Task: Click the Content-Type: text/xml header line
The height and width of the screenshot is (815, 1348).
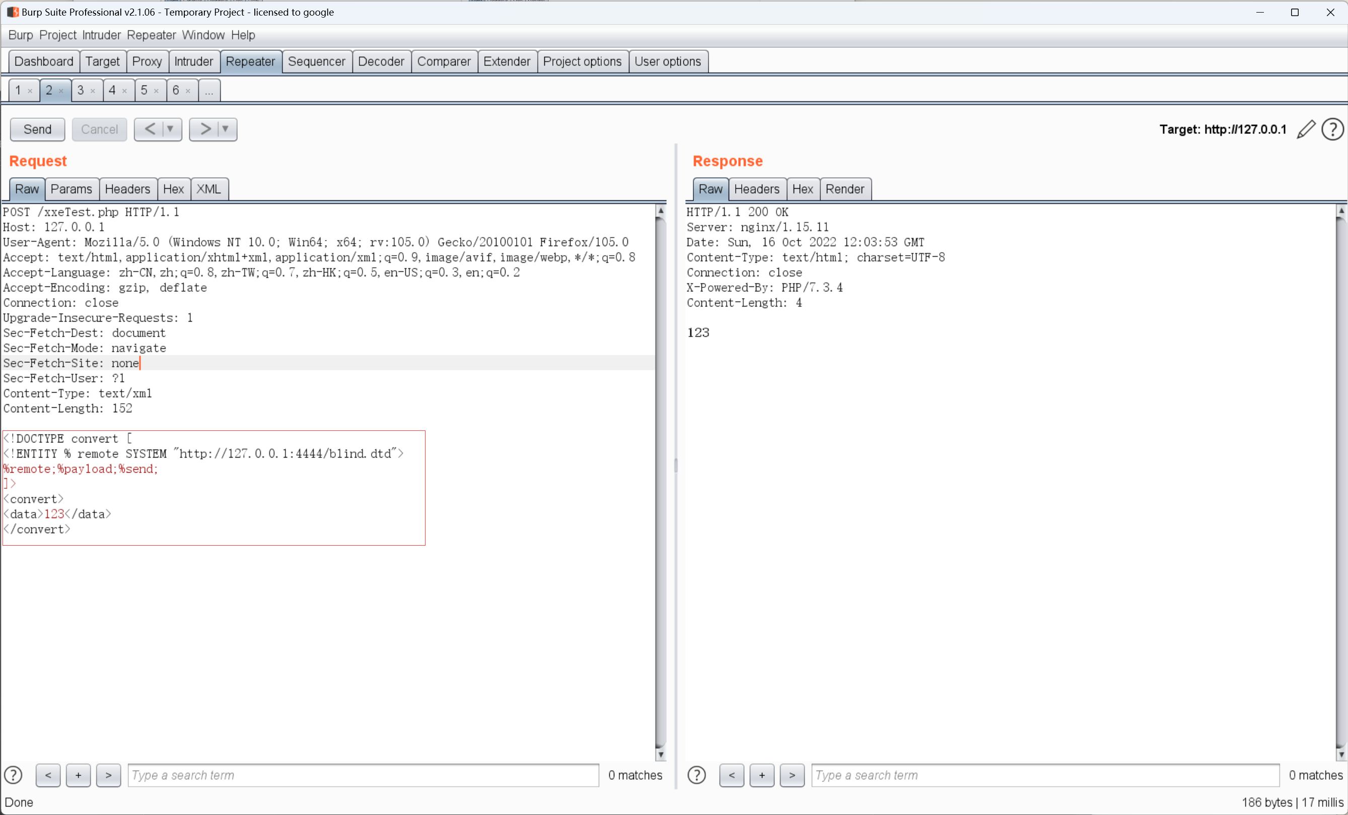Action: coord(78,393)
